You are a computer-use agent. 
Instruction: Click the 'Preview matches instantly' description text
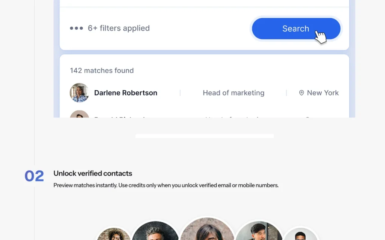coord(166,185)
